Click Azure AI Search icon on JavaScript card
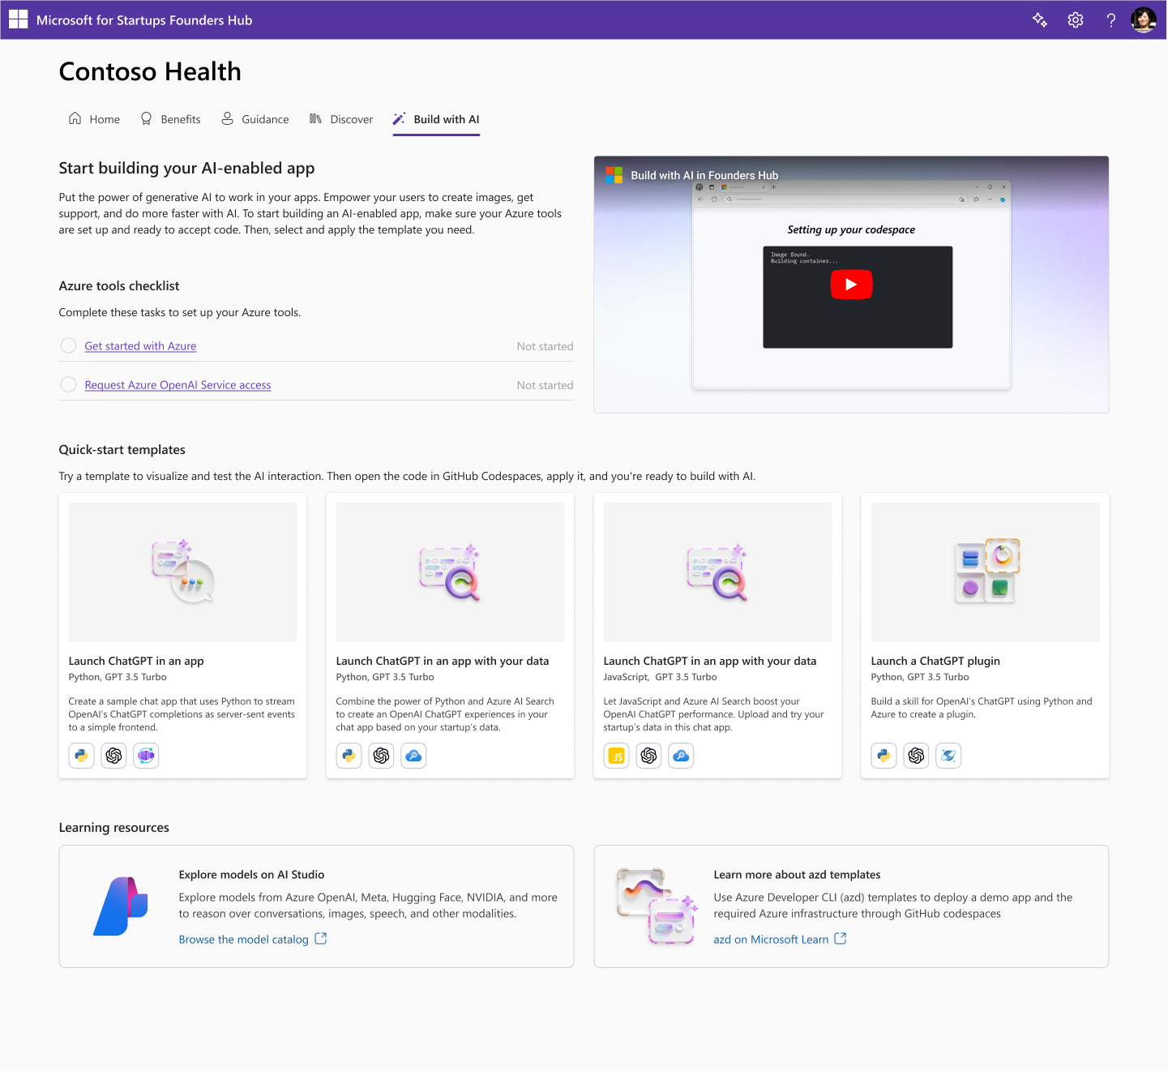Screen dimensions: 1168x1071 [681, 756]
